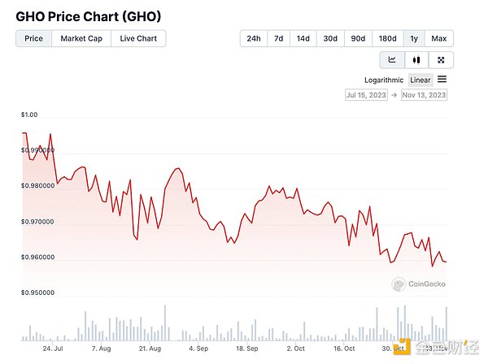Click the CoinGecko logo watermark
The height and width of the screenshot is (364, 488).
pyautogui.click(x=417, y=284)
